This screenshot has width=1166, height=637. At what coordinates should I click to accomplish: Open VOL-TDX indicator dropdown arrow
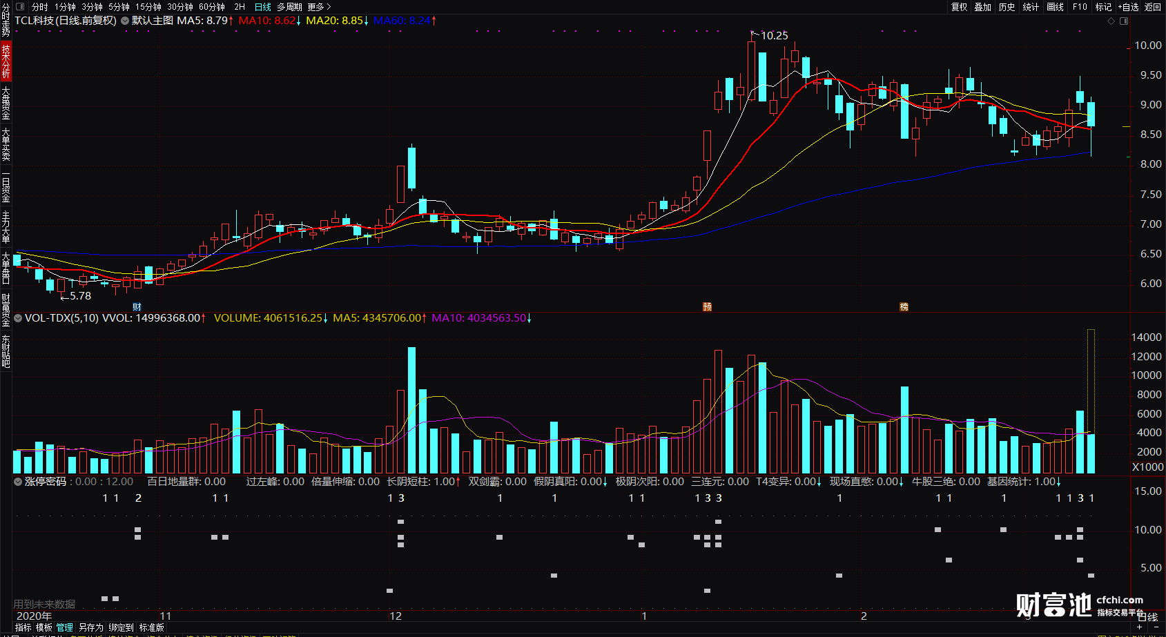[19, 318]
